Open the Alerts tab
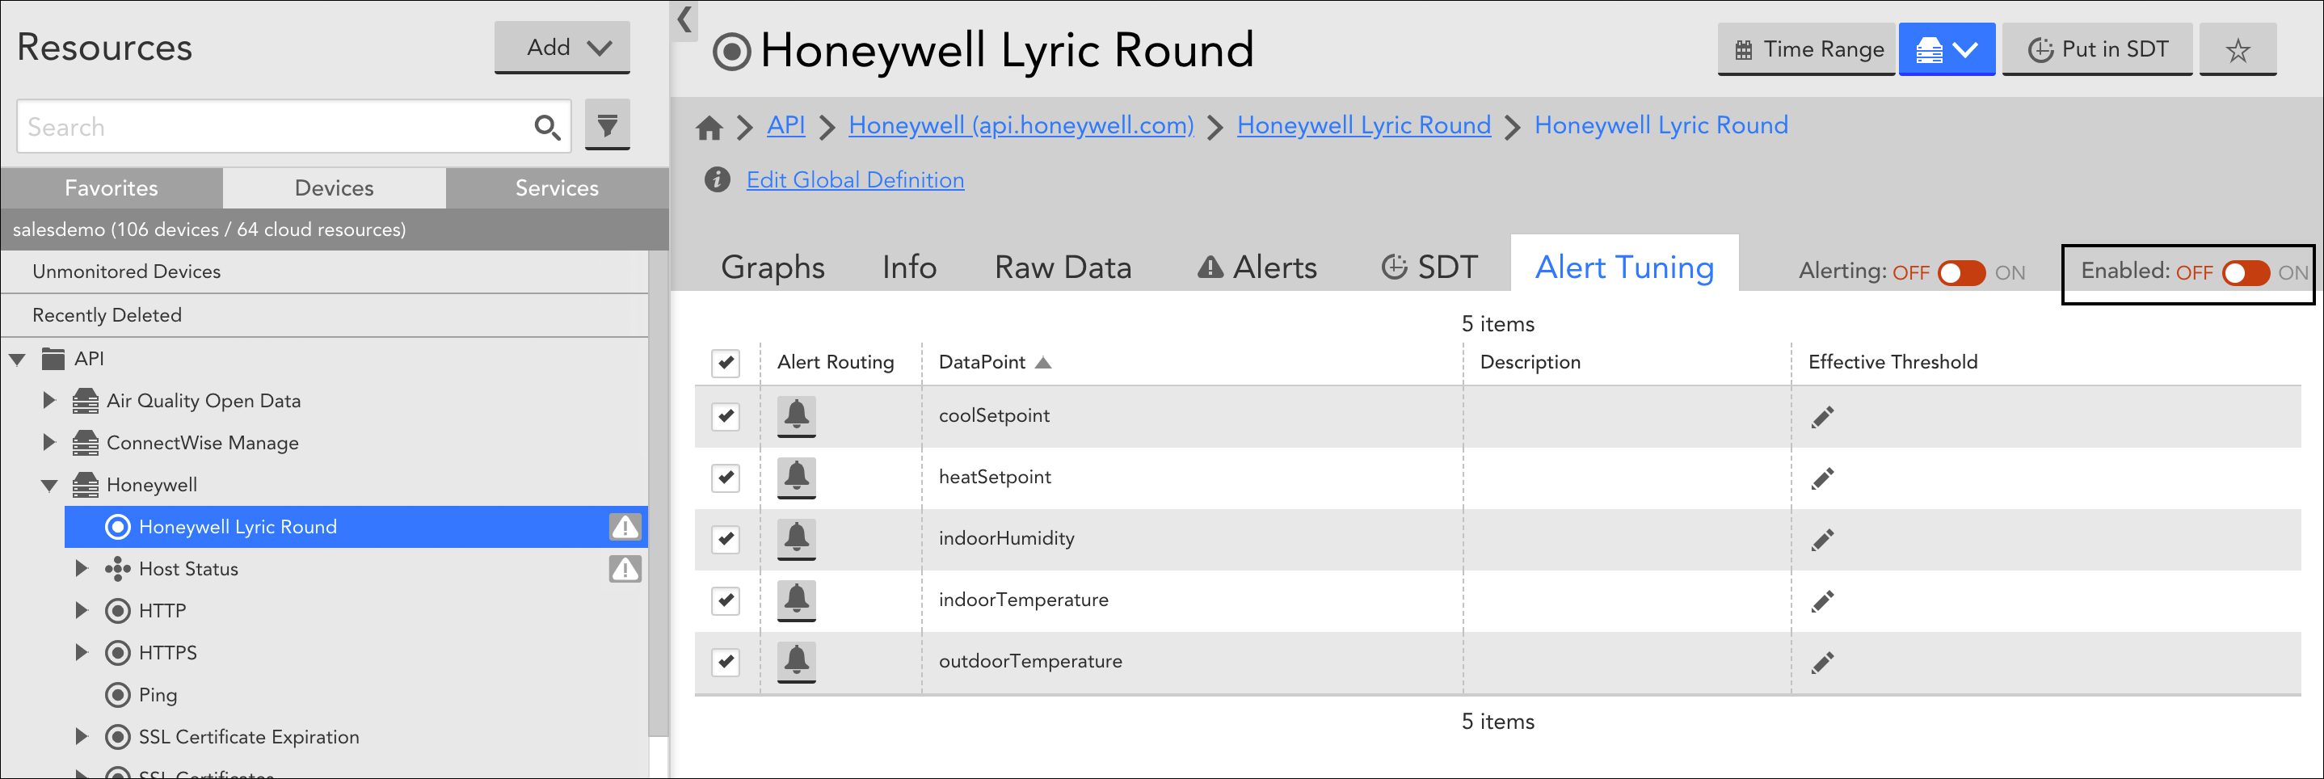The image size is (2324, 779). (x=1257, y=267)
